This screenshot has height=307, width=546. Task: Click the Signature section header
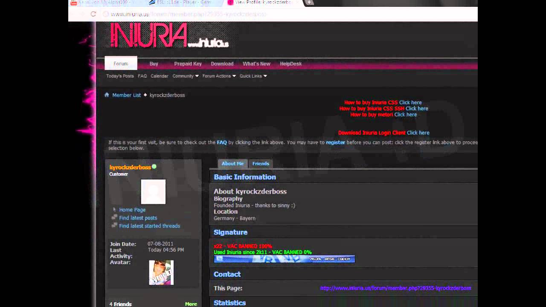coord(231,232)
